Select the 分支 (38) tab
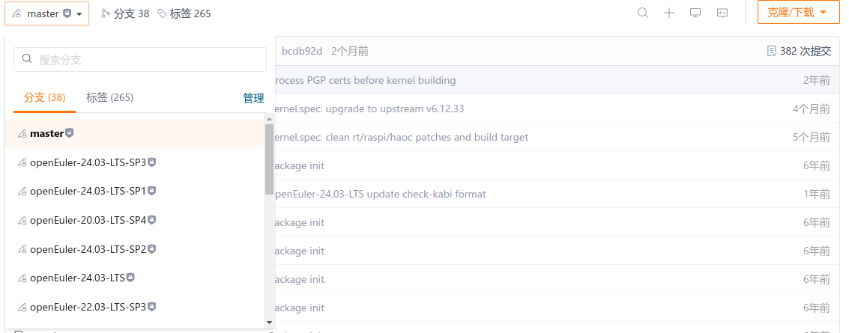 click(x=44, y=97)
